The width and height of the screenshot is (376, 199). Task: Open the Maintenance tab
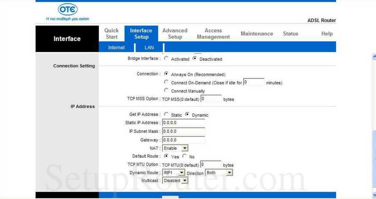pos(257,34)
